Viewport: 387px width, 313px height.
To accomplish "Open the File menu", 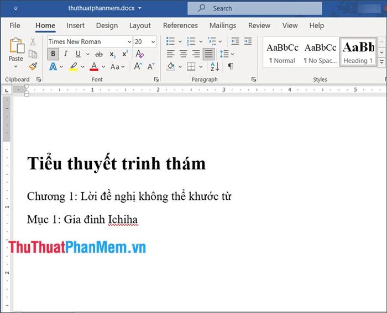I will pyautogui.click(x=15, y=25).
